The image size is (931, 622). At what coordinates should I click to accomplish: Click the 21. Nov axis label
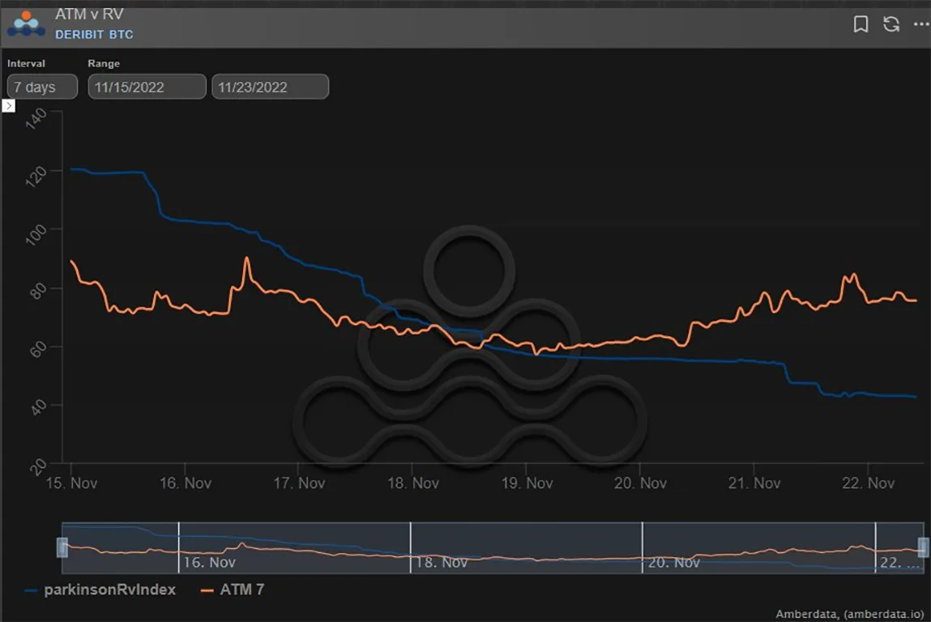[x=754, y=484]
